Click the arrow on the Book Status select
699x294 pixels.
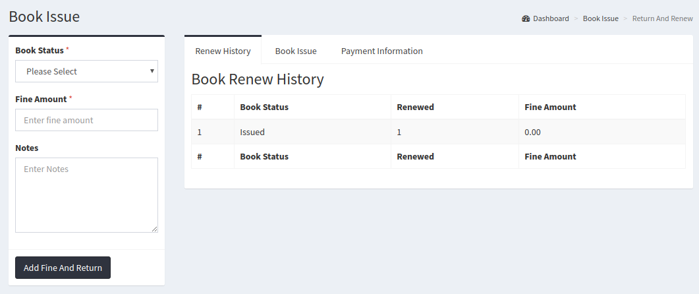(152, 71)
